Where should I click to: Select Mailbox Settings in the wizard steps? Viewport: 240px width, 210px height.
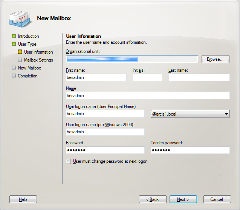[x=38, y=60]
